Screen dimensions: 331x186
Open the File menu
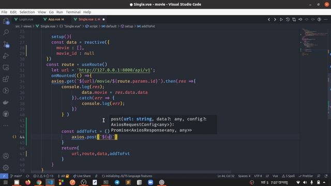tap(4, 12)
